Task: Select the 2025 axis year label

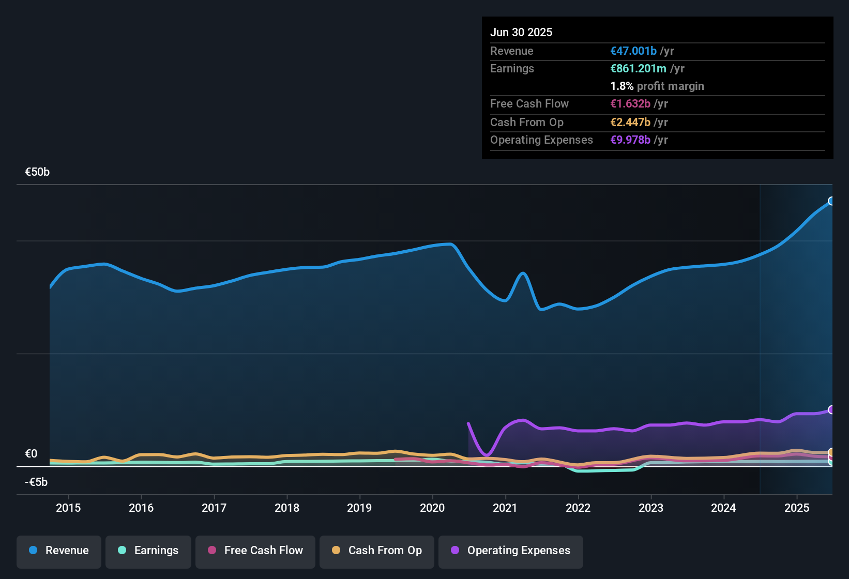Action: tap(797, 508)
